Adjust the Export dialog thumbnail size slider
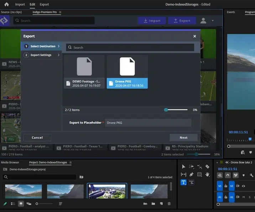This screenshot has width=255, height=212. 166,110
